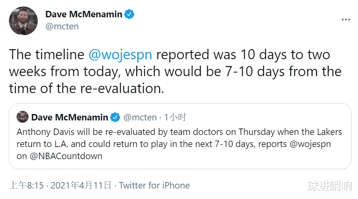Screen dimensions: 358x199
Task: Click the Dave McMenamin name in the quoted tweet
Action: (69, 118)
